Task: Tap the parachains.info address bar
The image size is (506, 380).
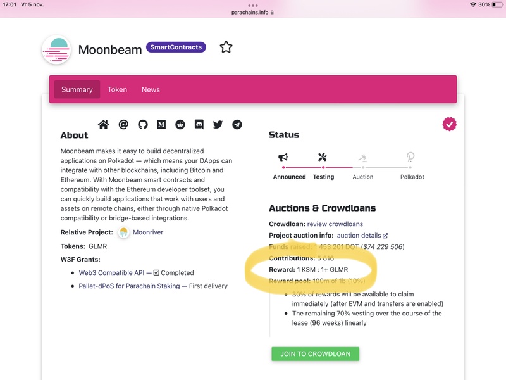Action: 253,11
